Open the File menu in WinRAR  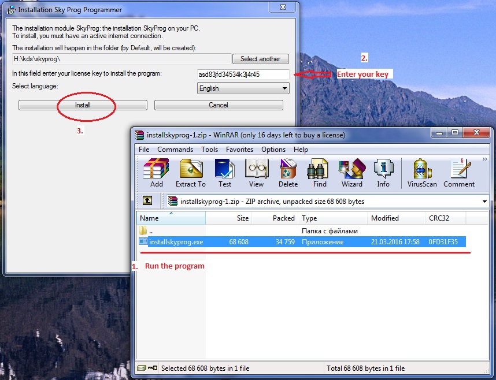coord(144,149)
